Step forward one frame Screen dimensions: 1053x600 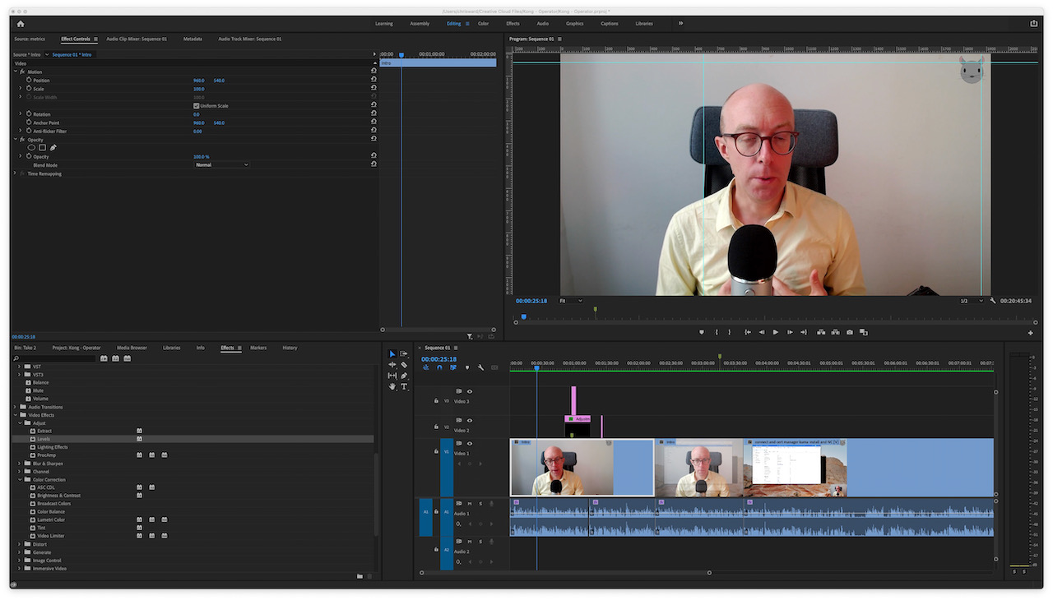790,332
